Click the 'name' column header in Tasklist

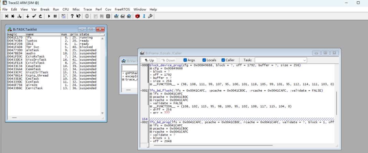tap(43, 34)
